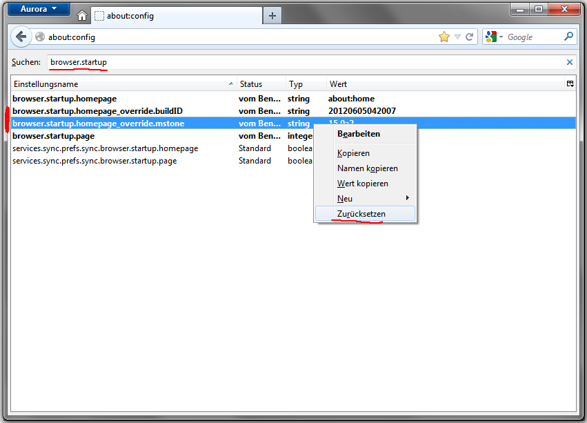Viewport: 587px width, 423px height.
Task: Choose Bearbeiten in context menu
Action: pyautogui.click(x=366, y=134)
